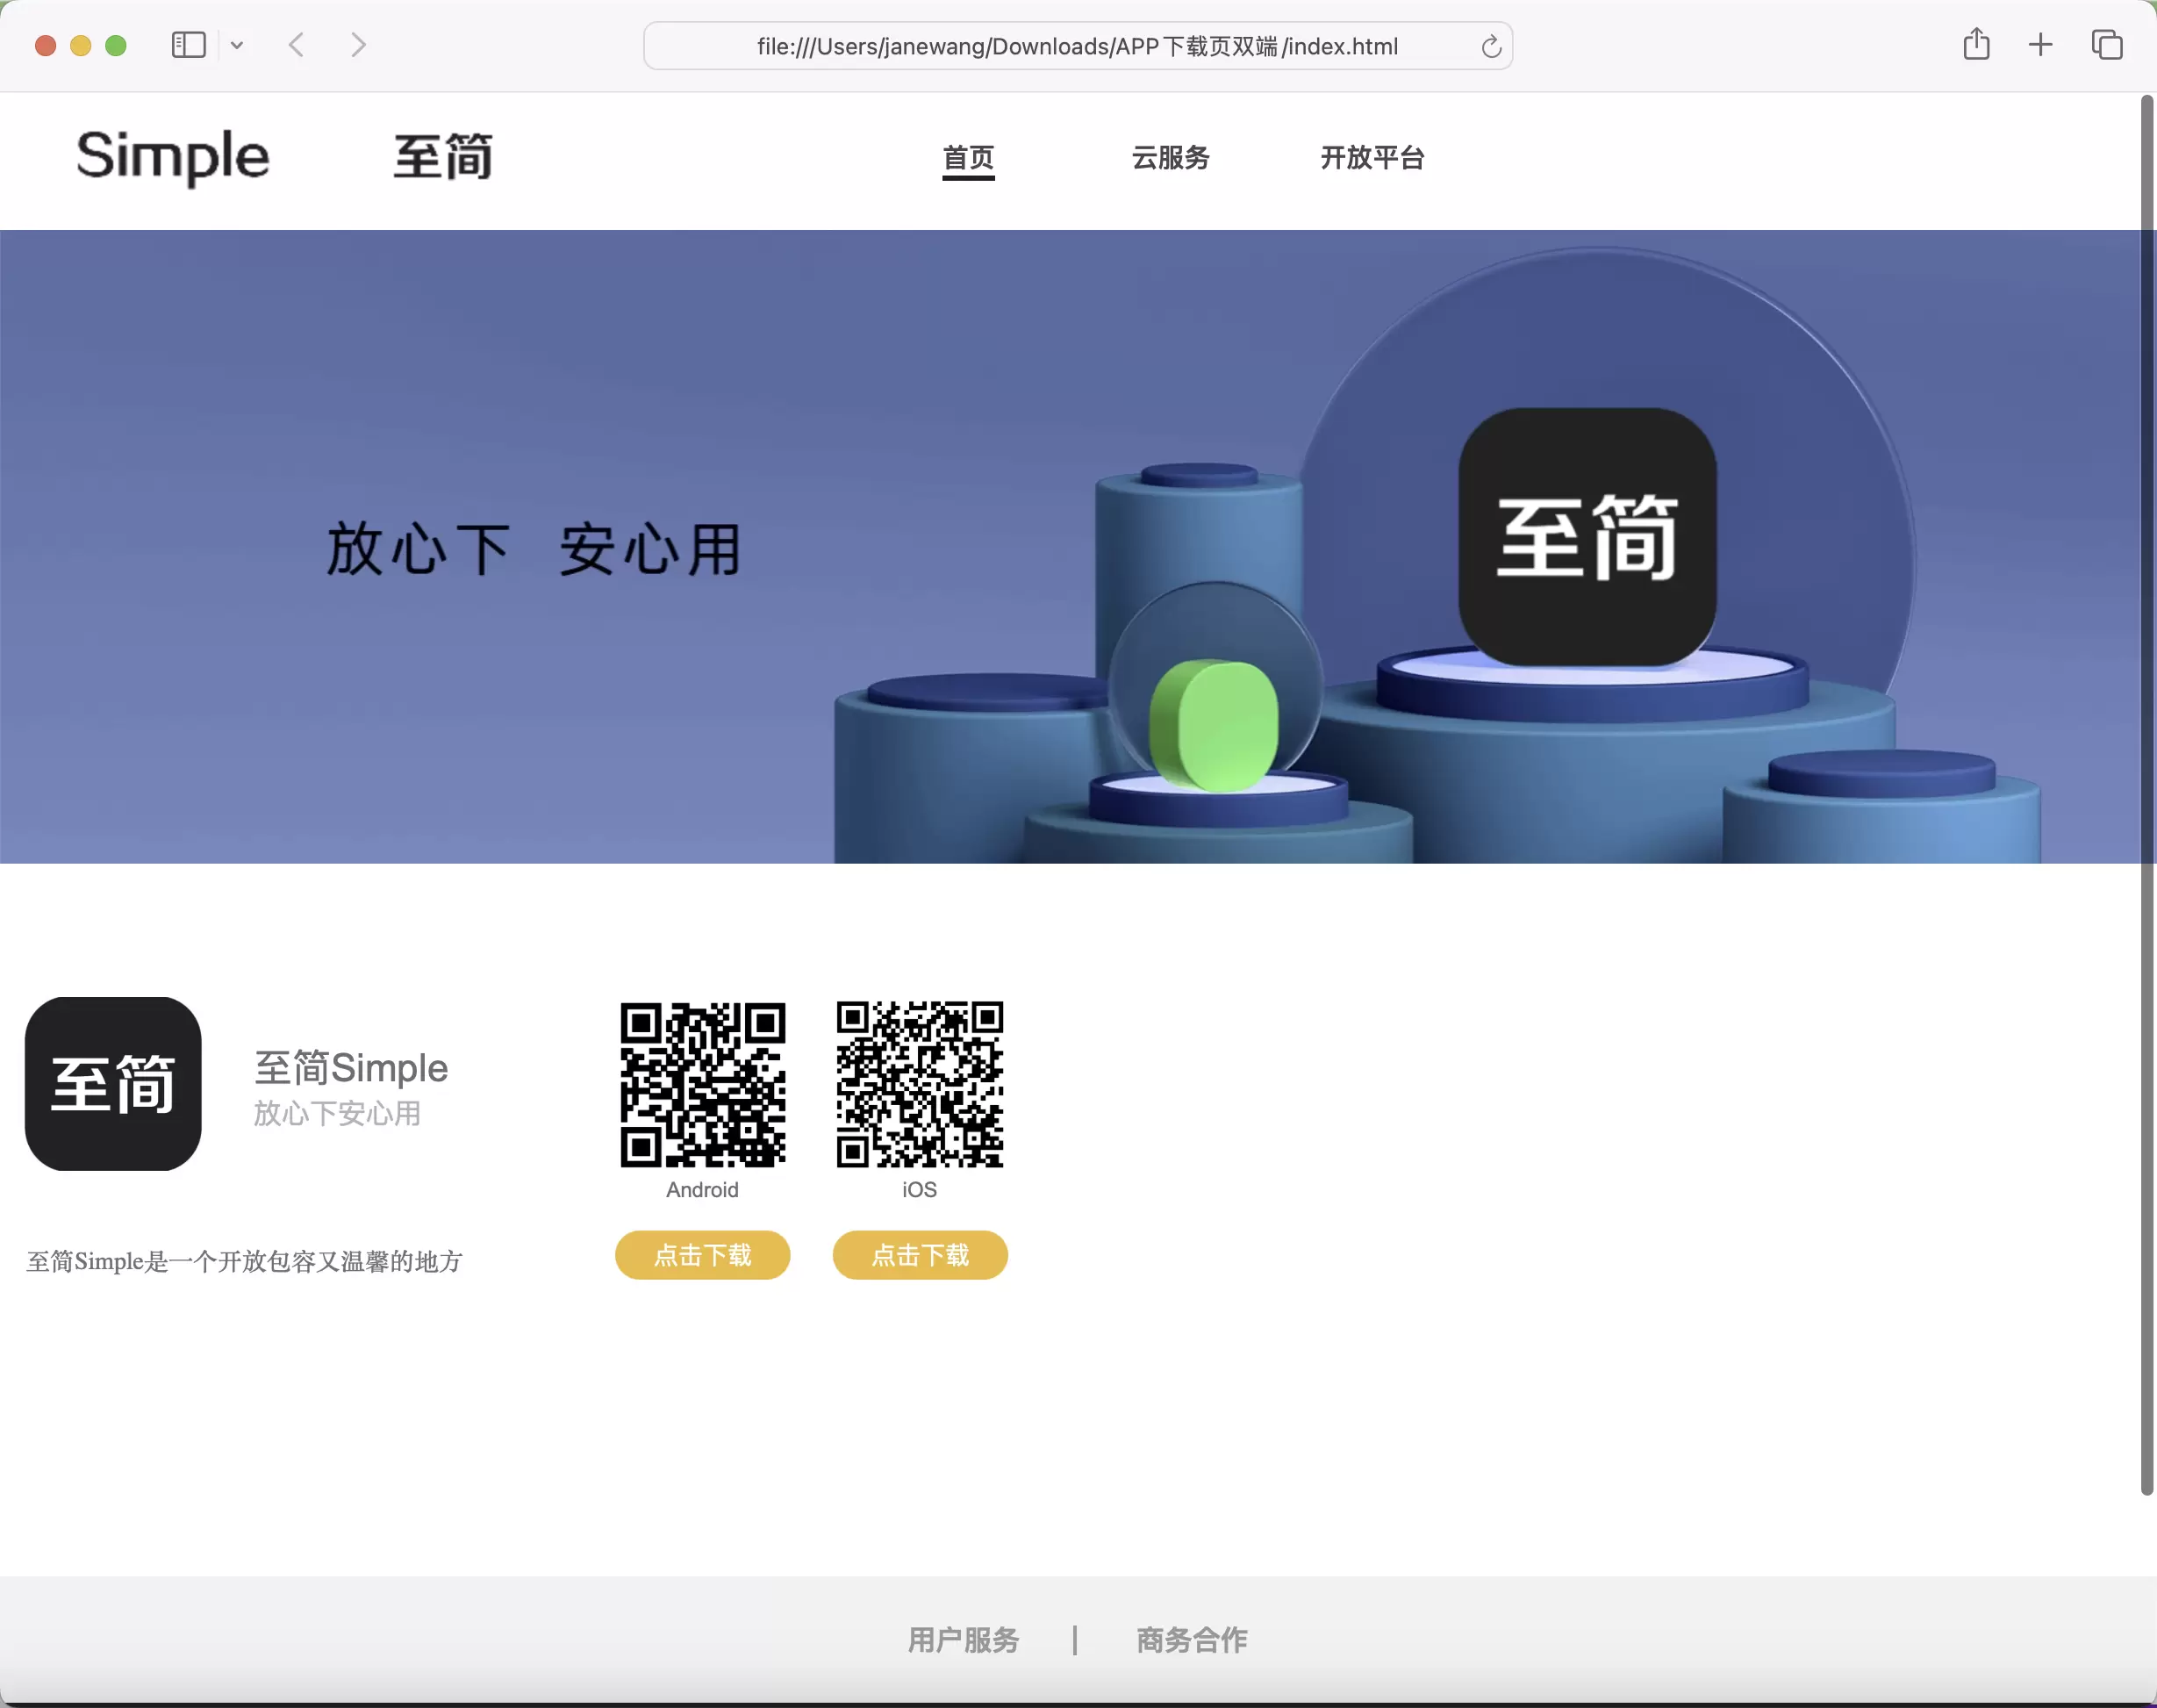Show the tab overview icon
This screenshot has height=1708, width=2157.
[x=2107, y=44]
